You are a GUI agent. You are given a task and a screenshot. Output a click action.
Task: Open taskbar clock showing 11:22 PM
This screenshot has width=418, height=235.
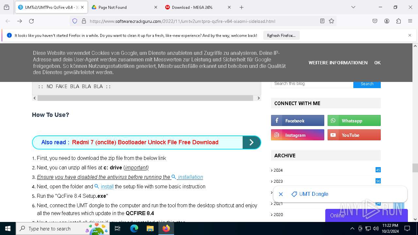point(390,228)
